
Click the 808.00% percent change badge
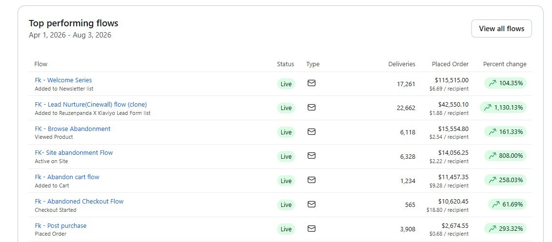[x=505, y=156]
